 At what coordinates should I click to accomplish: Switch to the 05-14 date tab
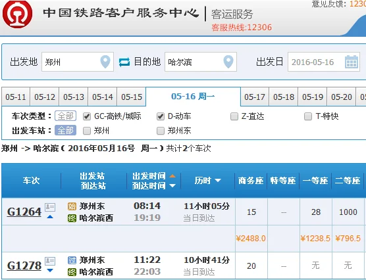(x=103, y=97)
